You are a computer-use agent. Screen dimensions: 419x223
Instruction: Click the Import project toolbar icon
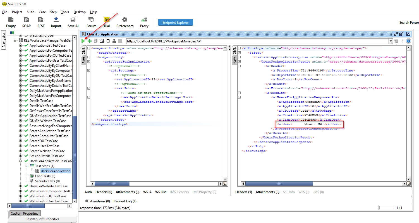(x=56, y=22)
